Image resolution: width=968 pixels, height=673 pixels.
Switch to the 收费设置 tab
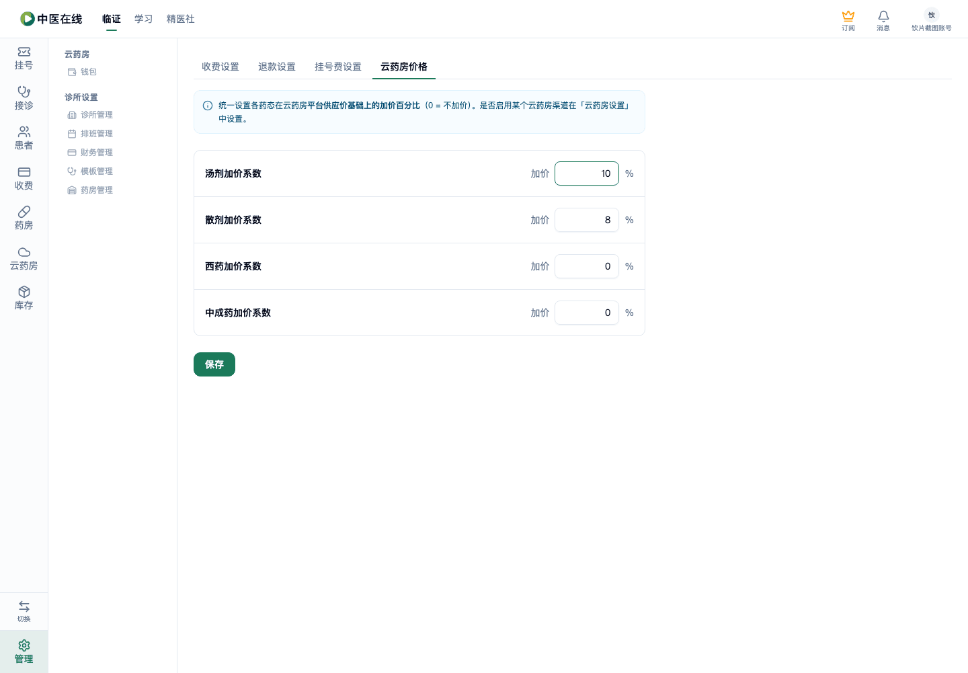[220, 67]
